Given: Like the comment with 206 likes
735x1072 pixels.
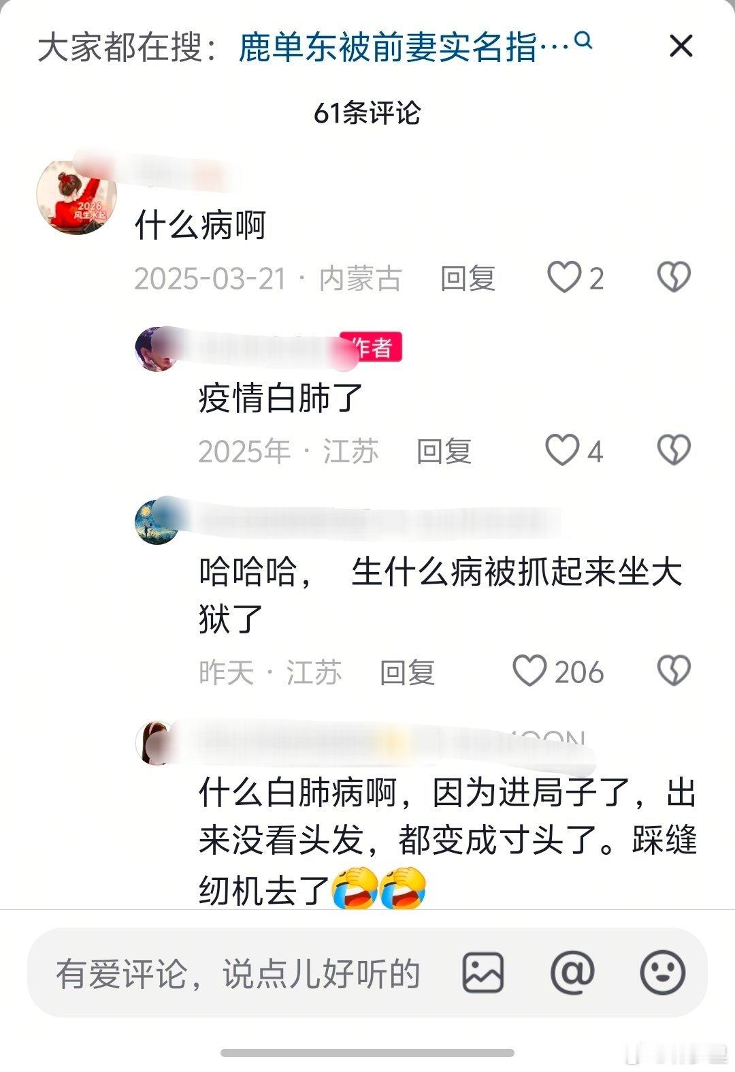Looking at the screenshot, I should 529,671.
